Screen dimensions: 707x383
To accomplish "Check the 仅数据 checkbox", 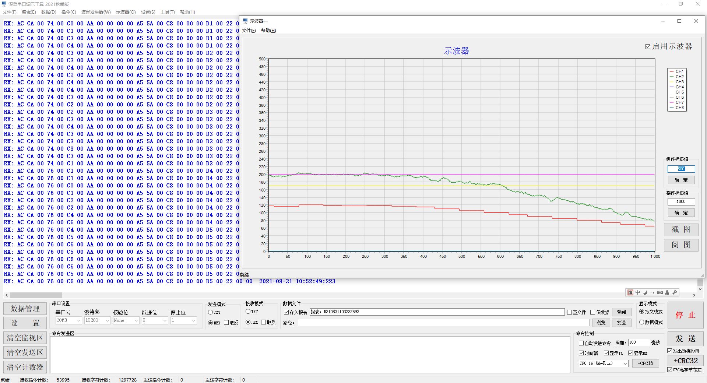I will 592,312.
